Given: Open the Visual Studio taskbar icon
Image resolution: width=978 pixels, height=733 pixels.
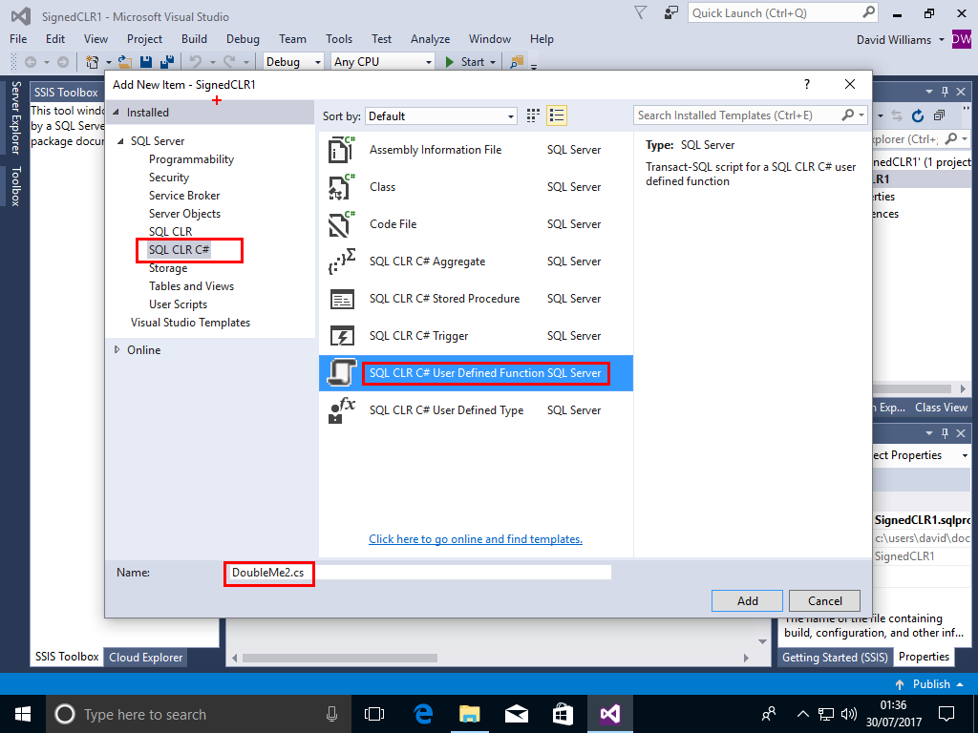Looking at the screenshot, I should click(609, 714).
